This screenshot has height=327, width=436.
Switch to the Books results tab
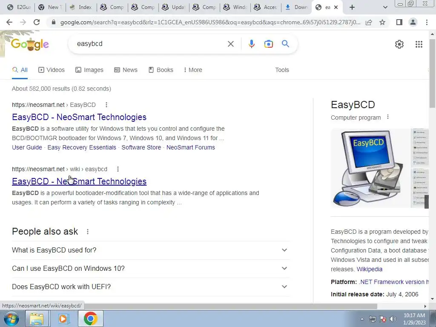(161, 70)
